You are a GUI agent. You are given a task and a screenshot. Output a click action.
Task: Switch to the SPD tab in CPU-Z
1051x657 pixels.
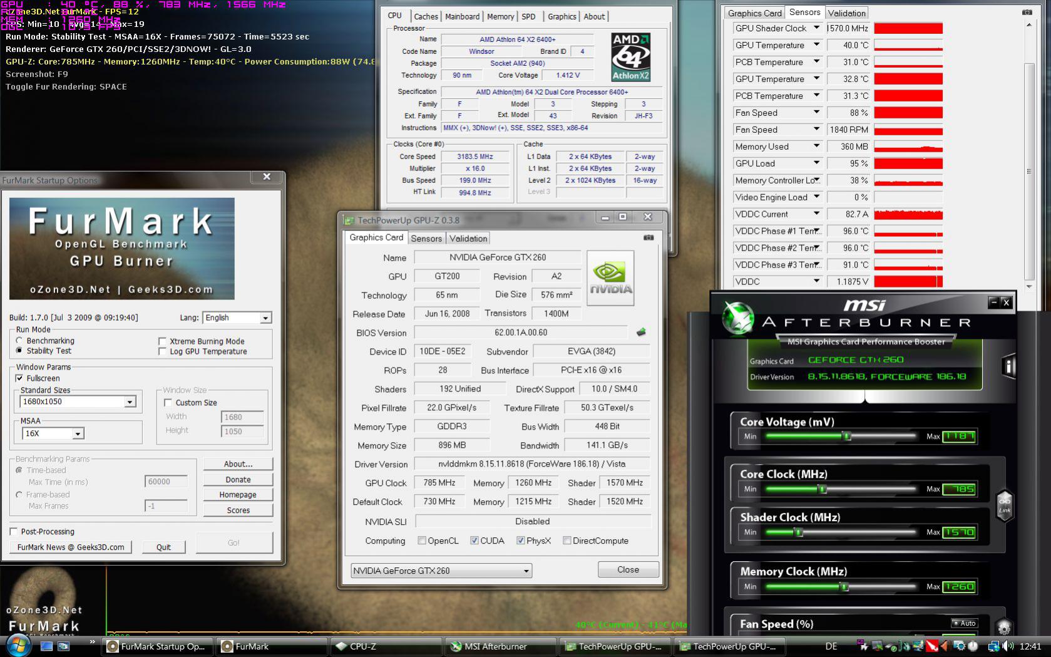click(x=529, y=16)
